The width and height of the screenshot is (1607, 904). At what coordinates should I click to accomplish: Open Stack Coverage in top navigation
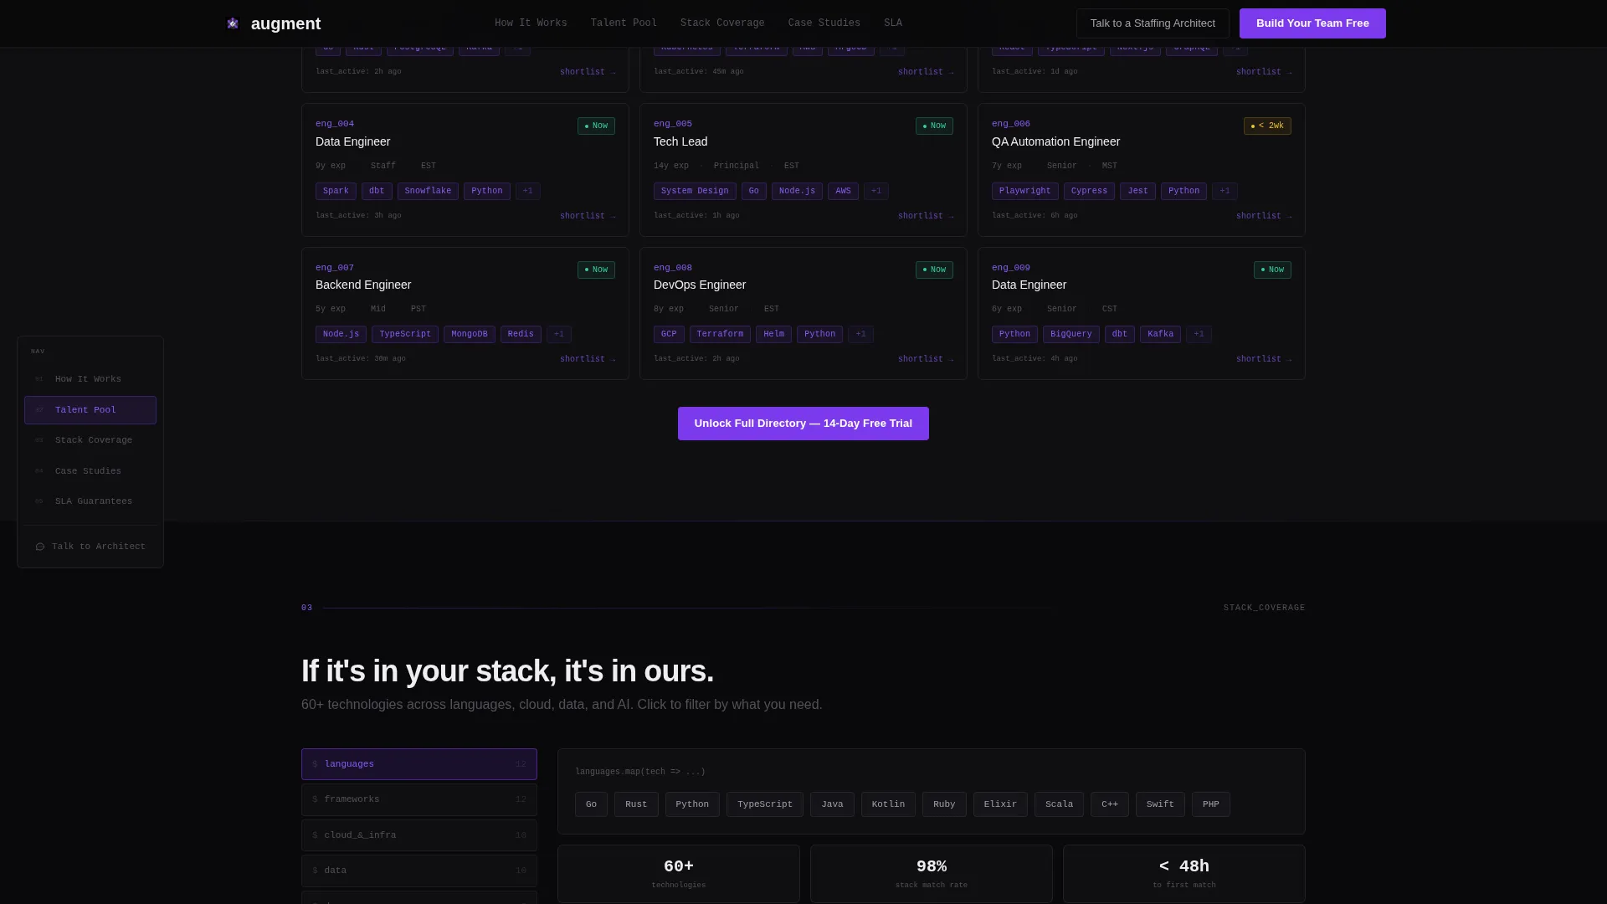coord(722,23)
